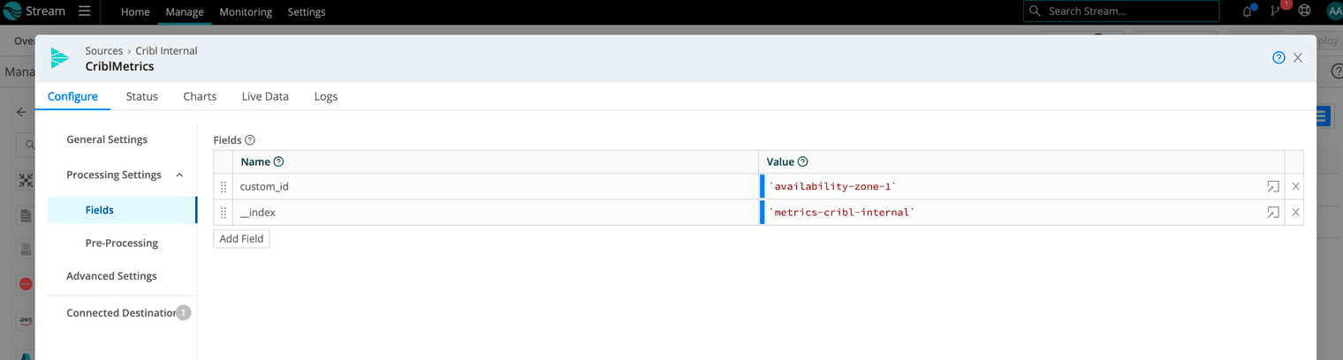
Task: Expand editor for __index value
Action: point(1272,213)
